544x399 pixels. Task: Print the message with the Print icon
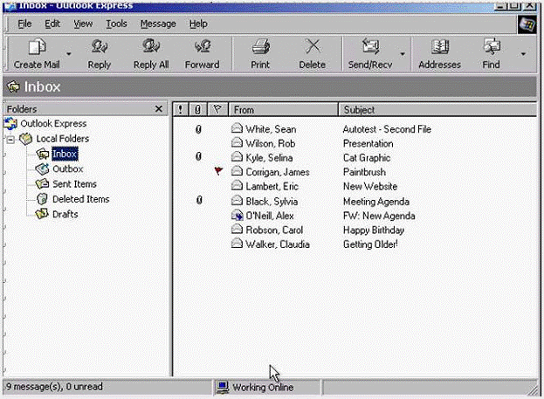[x=260, y=47]
